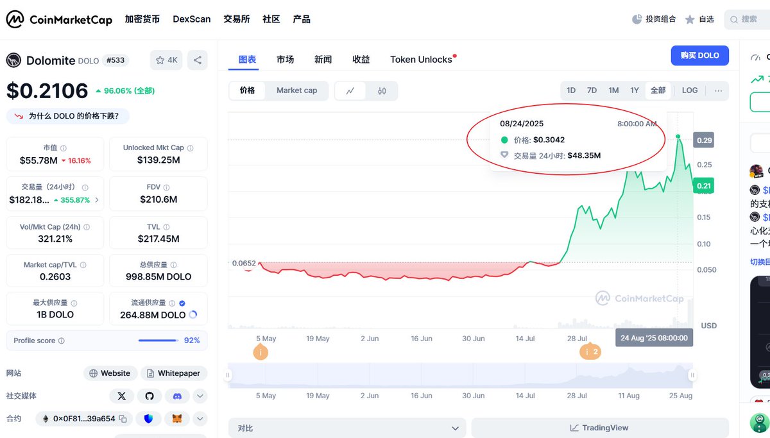770x438 pixels.
Task: Click info icon next to TVL
Action: tap(166, 226)
